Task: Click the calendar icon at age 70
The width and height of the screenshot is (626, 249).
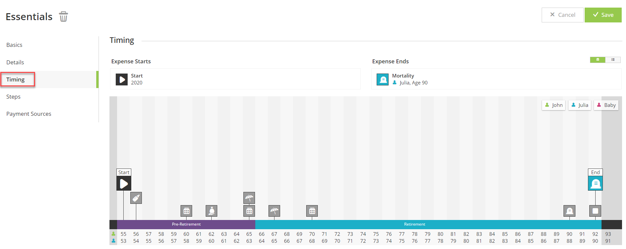Action: click(x=312, y=211)
